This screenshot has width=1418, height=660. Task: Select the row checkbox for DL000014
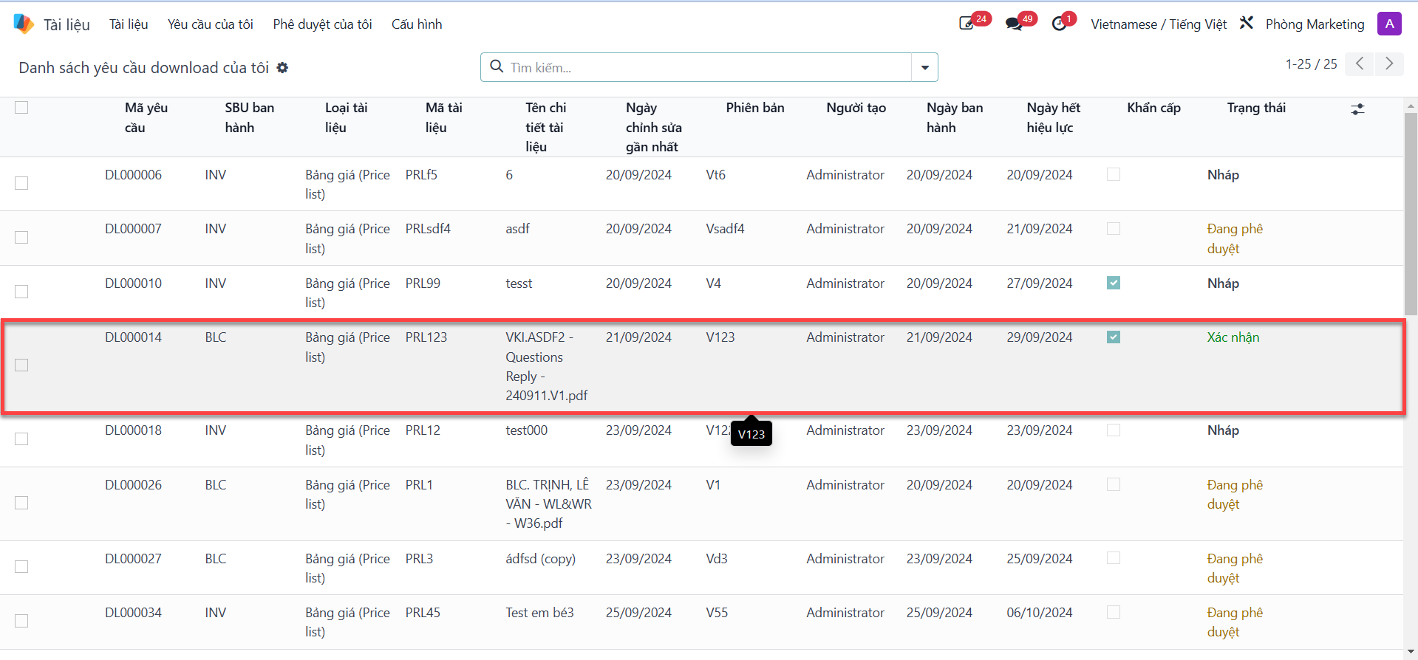click(21, 365)
